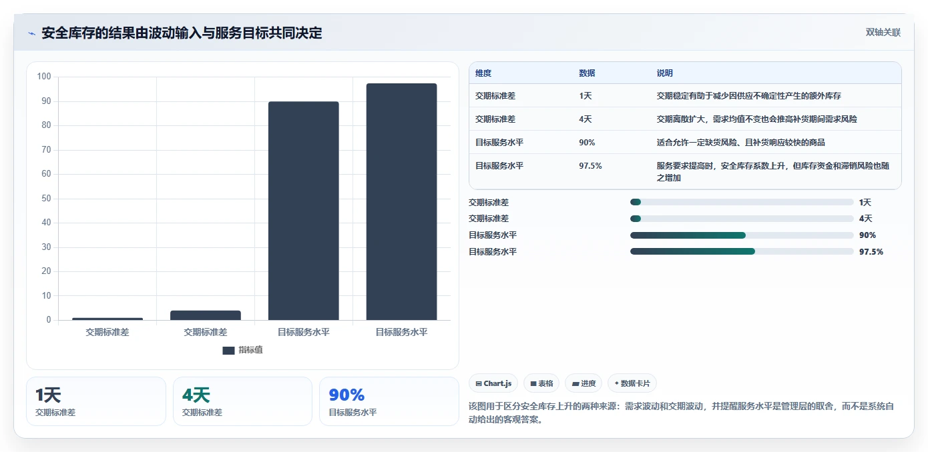Click the small icon inside the Chart.js chip
Viewport: 928px width, 452px height.
coord(479,383)
